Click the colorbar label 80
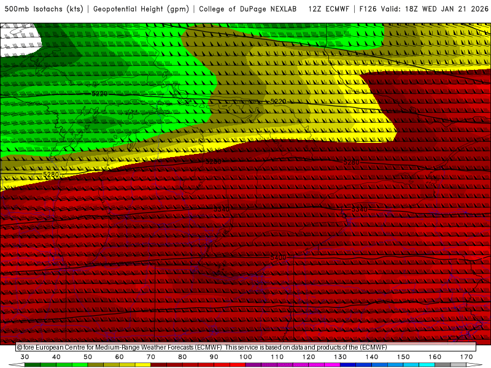 [x=182, y=357]
